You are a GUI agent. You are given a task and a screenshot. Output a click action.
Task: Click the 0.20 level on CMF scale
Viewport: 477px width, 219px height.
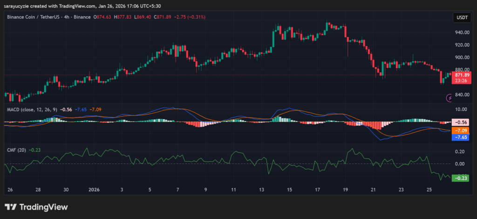coord(459,152)
